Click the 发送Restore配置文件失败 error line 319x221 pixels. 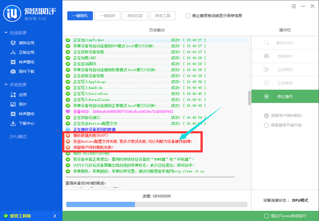tap(133, 141)
